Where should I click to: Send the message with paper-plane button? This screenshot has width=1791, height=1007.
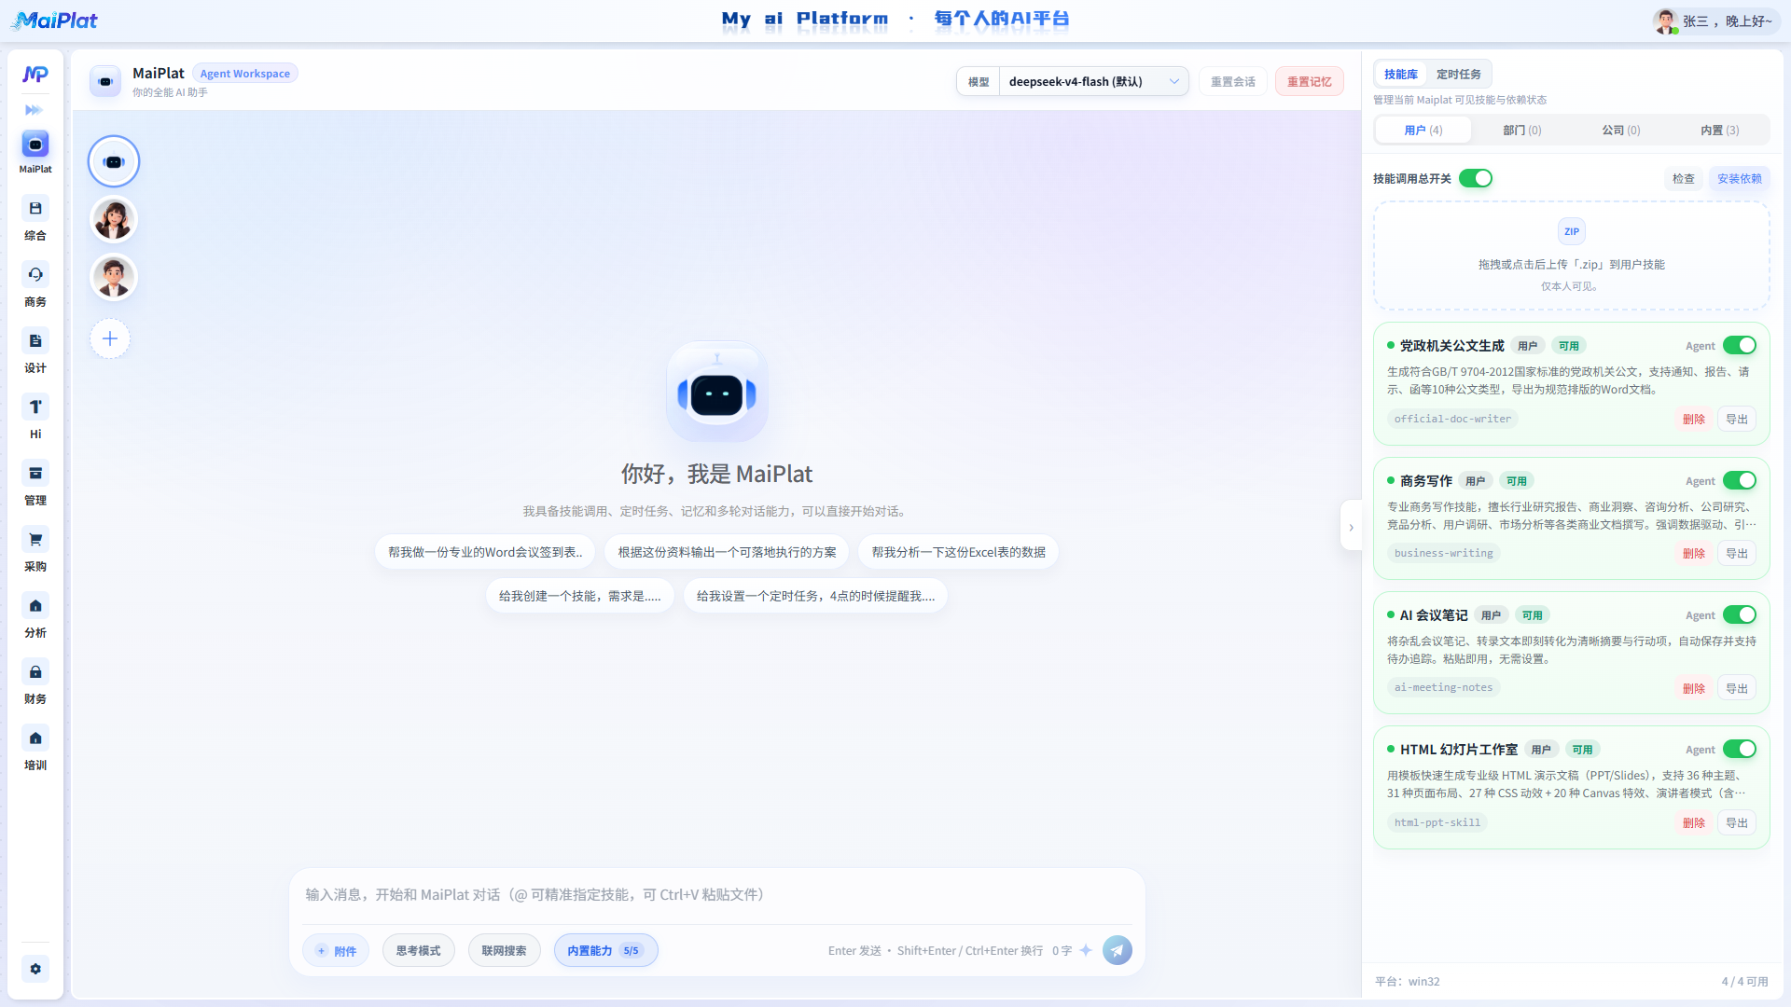tap(1118, 950)
